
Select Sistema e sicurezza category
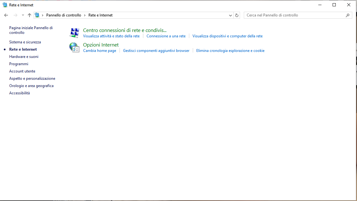[25, 42]
